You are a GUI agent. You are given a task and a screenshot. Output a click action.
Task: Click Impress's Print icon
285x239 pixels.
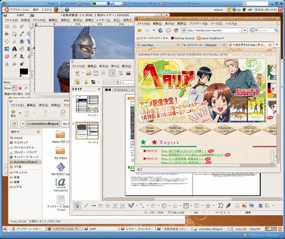tap(128, 73)
